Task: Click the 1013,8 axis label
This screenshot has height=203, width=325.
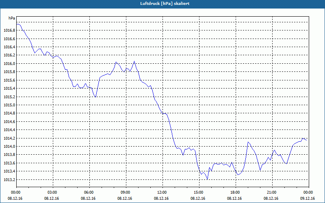Action: point(9,155)
